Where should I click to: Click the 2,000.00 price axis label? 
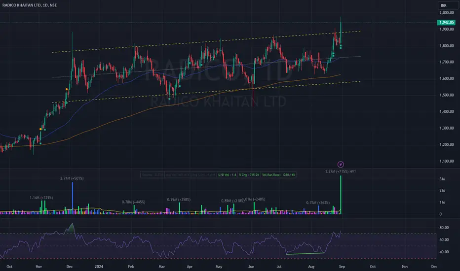[x=447, y=13]
